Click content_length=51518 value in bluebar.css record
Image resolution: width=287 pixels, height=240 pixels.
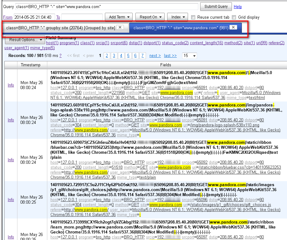[x=117, y=167]
